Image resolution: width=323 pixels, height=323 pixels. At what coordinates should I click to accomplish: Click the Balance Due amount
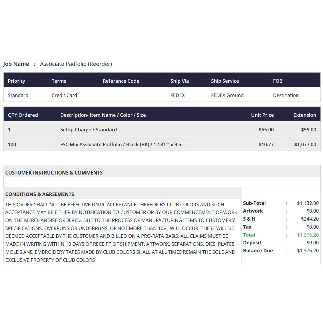(308, 251)
